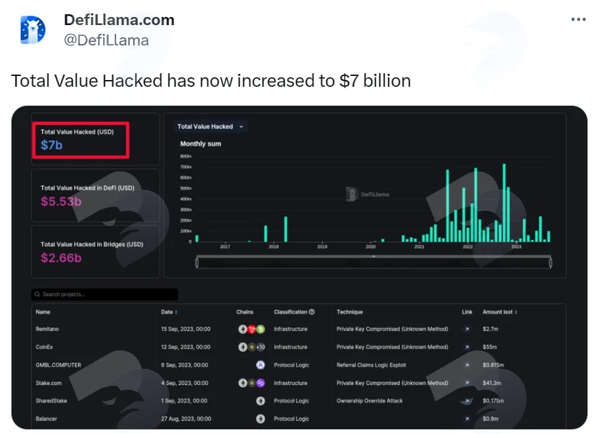Click GMBL.COMPUTER's chain icon
The width and height of the screenshot is (599, 434).
(261, 365)
